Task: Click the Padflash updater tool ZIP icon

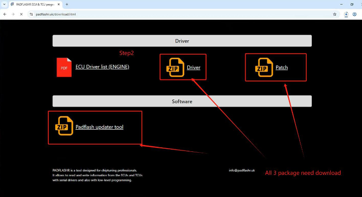Action: click(64, 127)
